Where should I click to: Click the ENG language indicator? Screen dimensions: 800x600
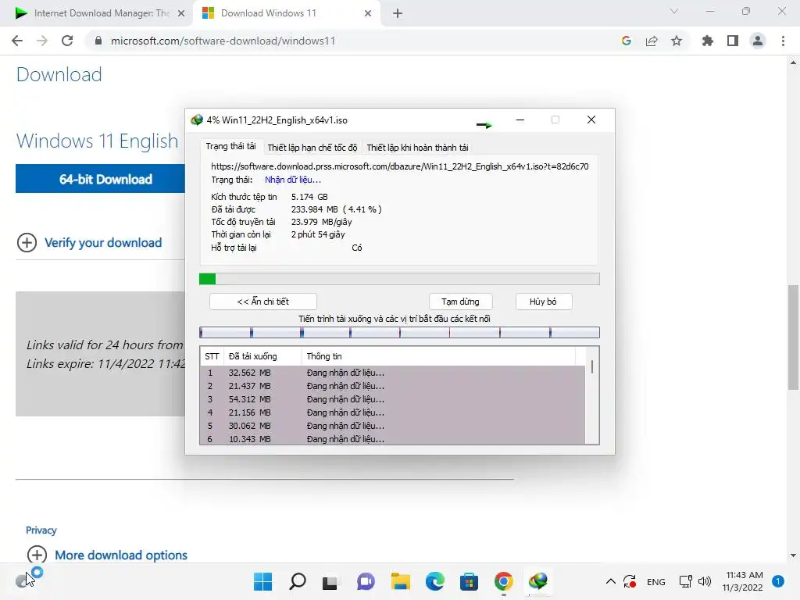pos(655,581)
